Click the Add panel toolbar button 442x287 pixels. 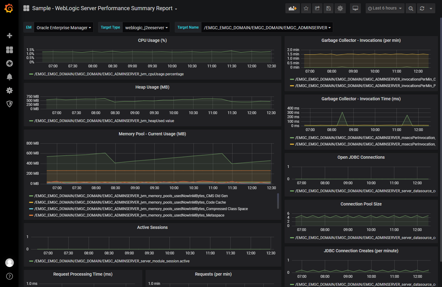pos(293,8)
